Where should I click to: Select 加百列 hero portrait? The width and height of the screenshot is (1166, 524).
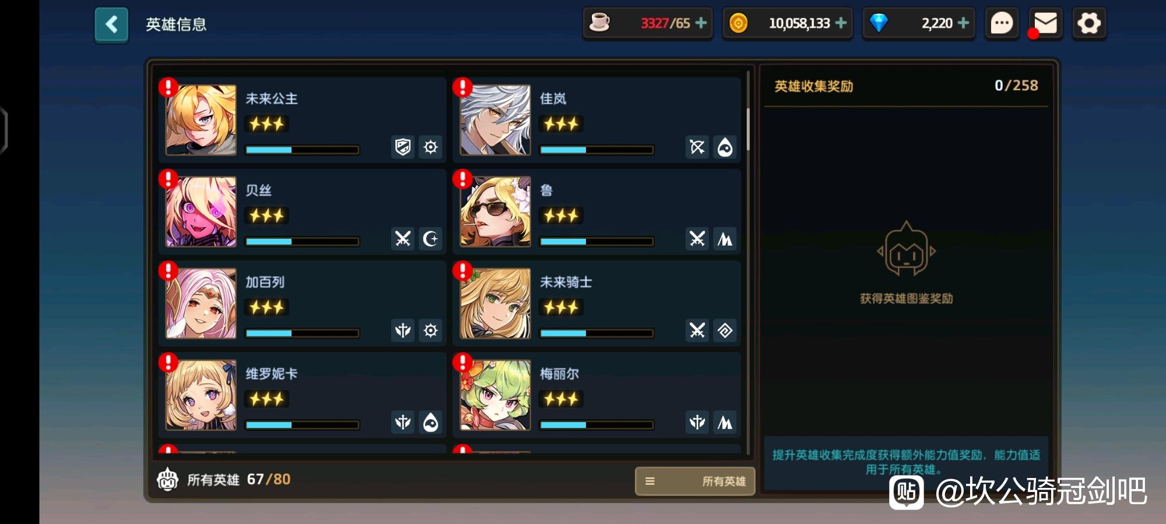(x=201, y=303)
